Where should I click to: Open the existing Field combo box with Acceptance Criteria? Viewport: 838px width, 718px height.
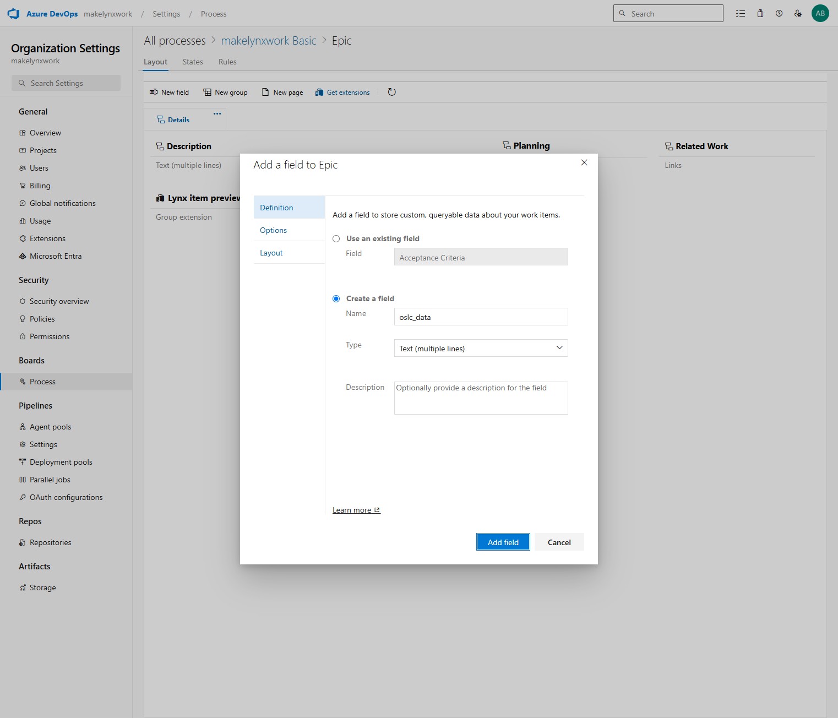tap(481, 257)
